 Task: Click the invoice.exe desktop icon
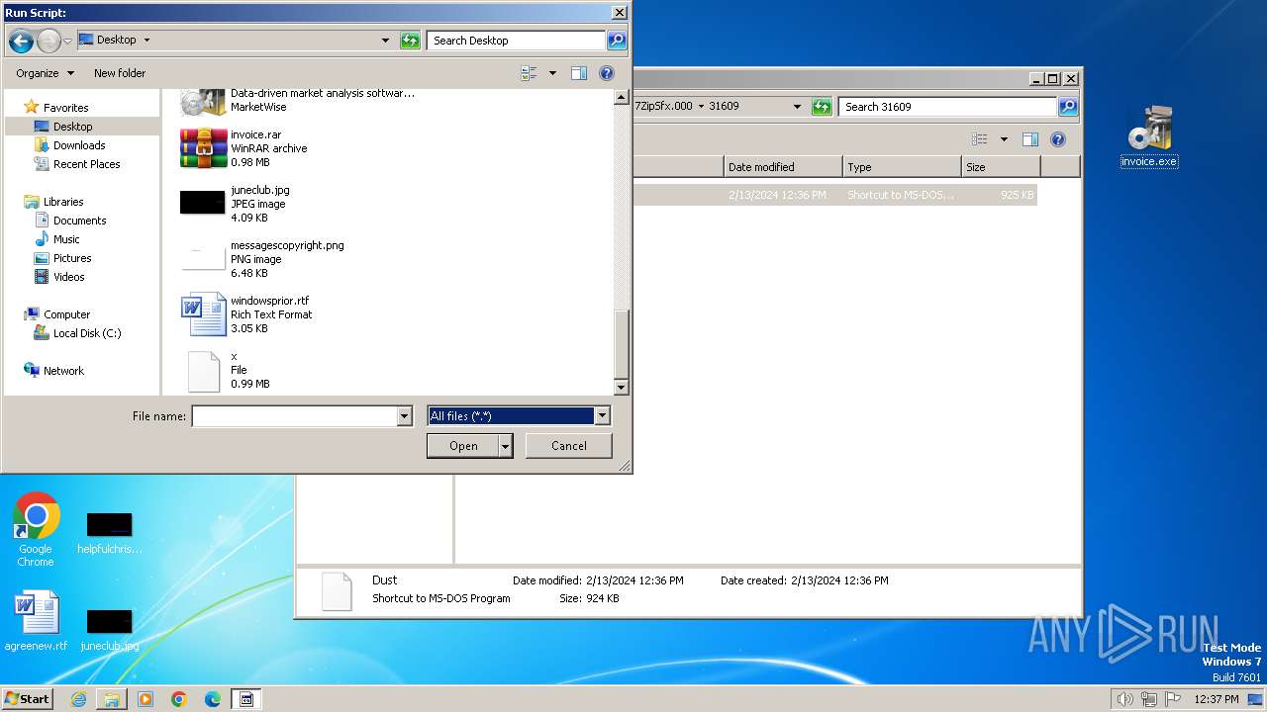1149,136
